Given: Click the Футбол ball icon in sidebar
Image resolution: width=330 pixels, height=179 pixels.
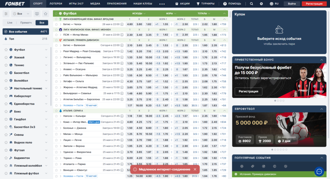Looking at the screenshot, I should click(11, 50).
